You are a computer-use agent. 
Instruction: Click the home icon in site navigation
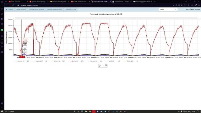coord(7,9)
